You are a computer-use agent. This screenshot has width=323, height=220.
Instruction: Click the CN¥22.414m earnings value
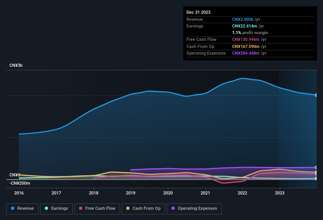[245, 26]
